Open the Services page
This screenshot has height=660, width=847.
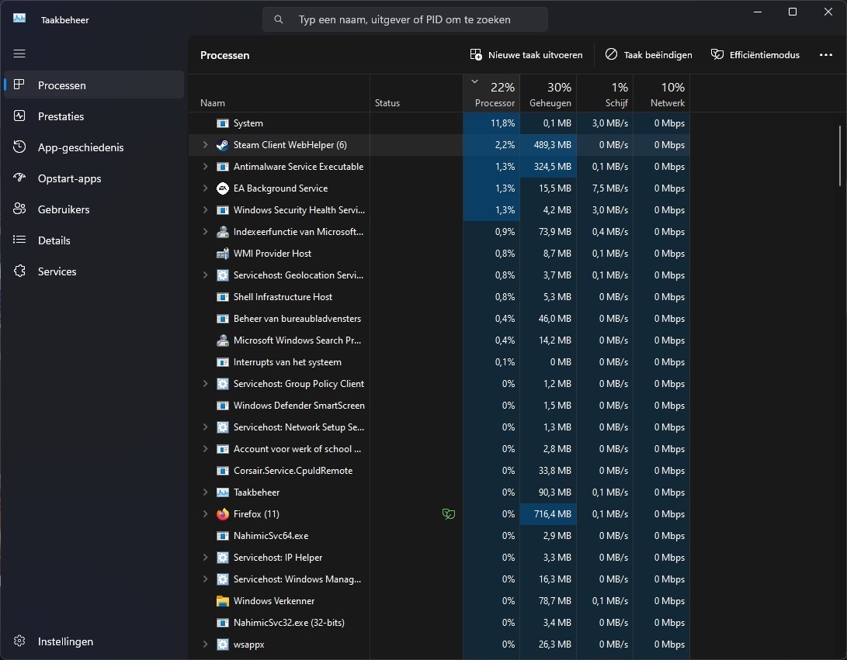point(94,271)
